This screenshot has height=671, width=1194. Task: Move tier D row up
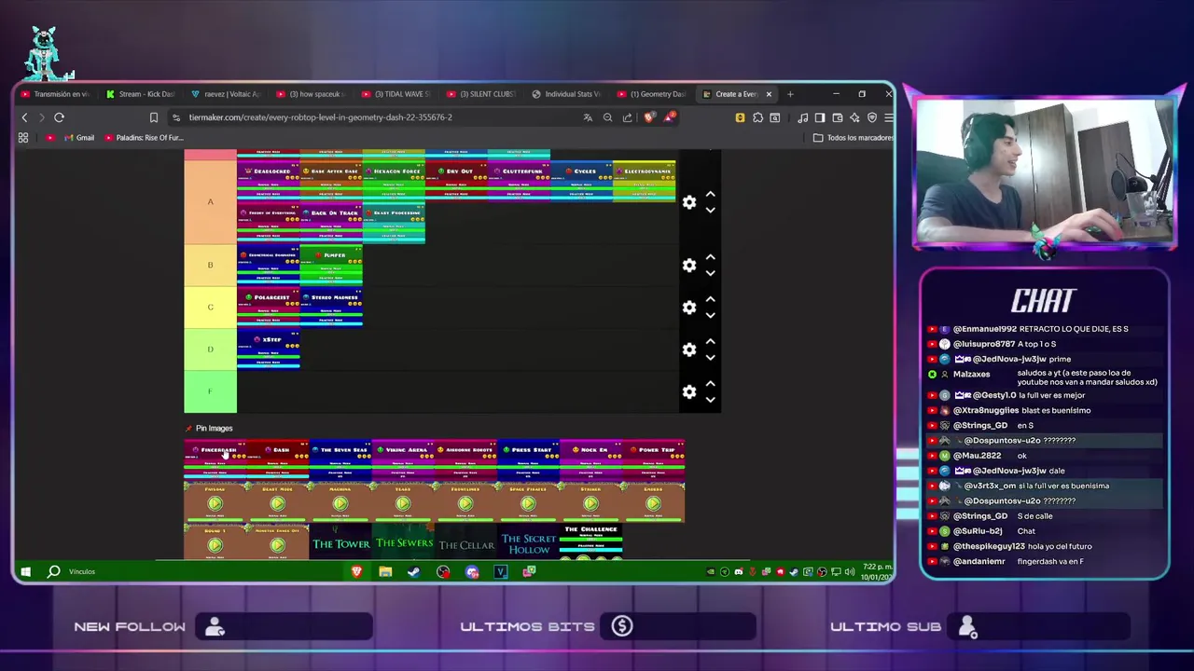coord(710,341)
